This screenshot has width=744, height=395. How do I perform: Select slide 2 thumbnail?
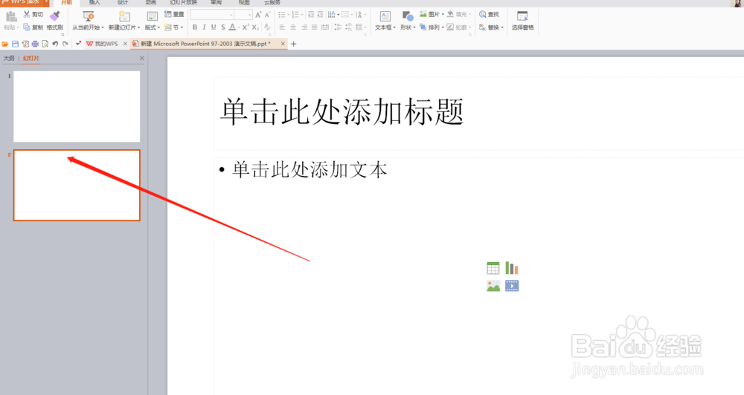(77, 185)
